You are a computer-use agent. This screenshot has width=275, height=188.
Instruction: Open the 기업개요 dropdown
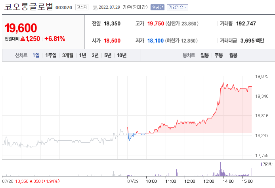coord(177,7)
